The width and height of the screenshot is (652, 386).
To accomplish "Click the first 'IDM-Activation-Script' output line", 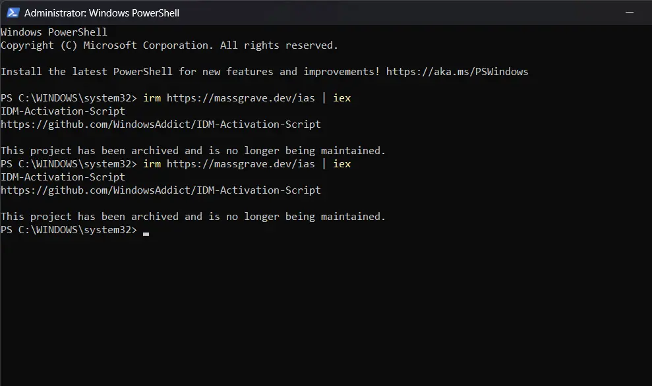I will [63, 111].
